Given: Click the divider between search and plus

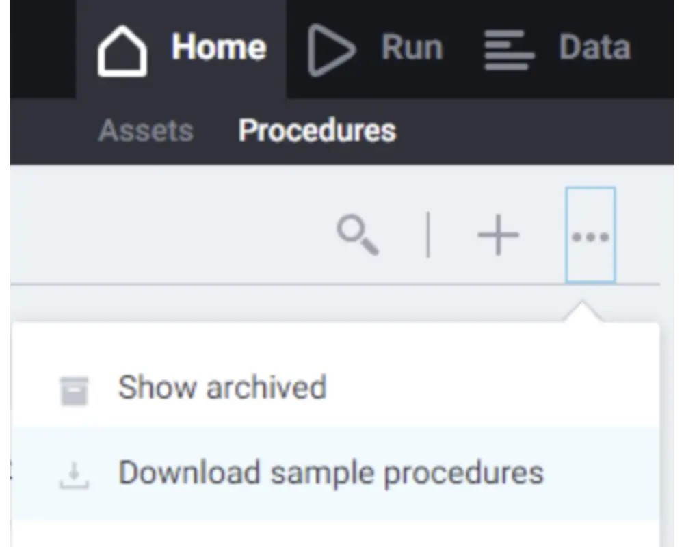Looking at the screenshot, I should (x=428, y=235).
